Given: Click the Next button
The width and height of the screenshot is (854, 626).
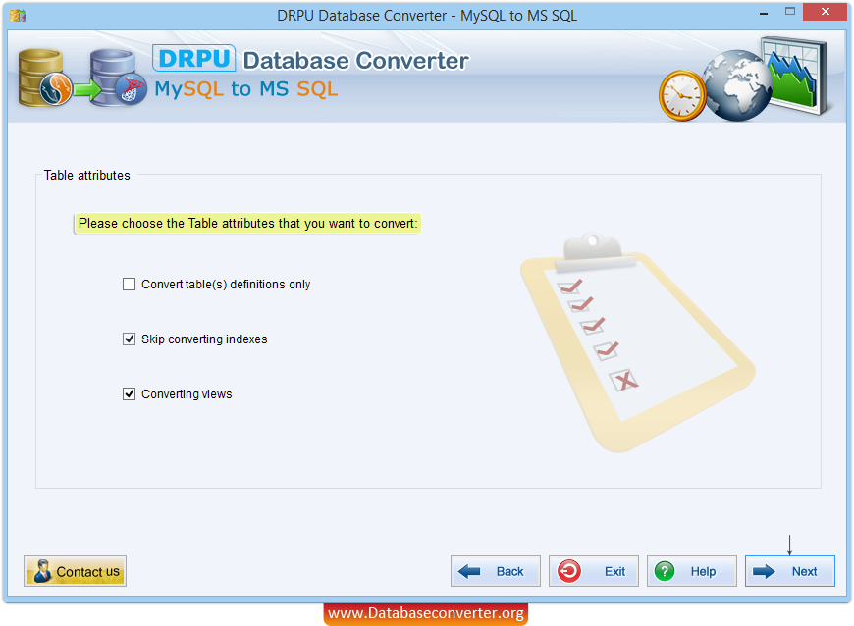Looking at the screenshot, I should (x=790, y=571).
